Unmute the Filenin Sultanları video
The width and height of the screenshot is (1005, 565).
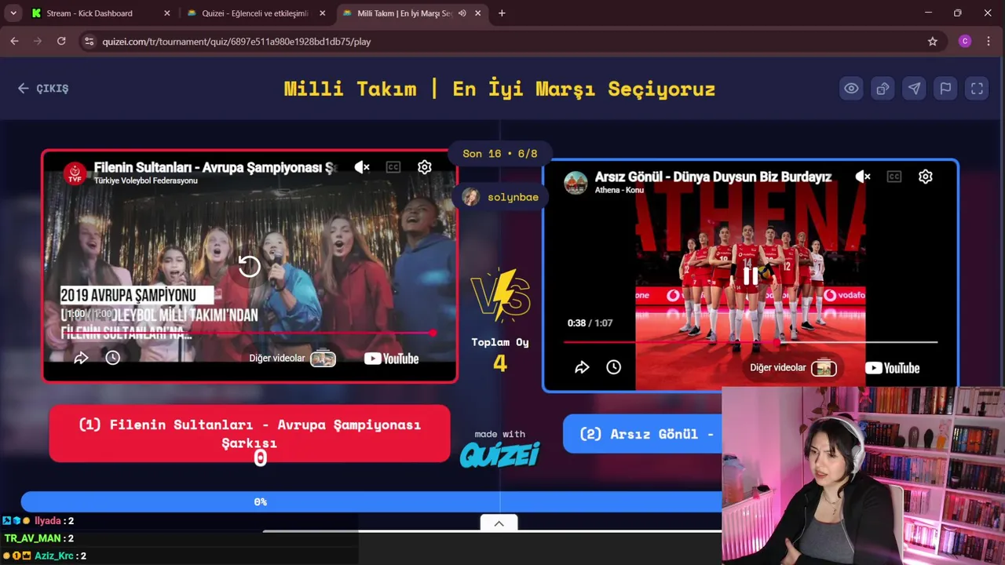362,167
